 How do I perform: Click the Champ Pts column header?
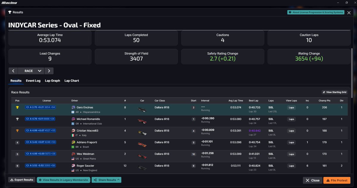[x=325, y=101]
